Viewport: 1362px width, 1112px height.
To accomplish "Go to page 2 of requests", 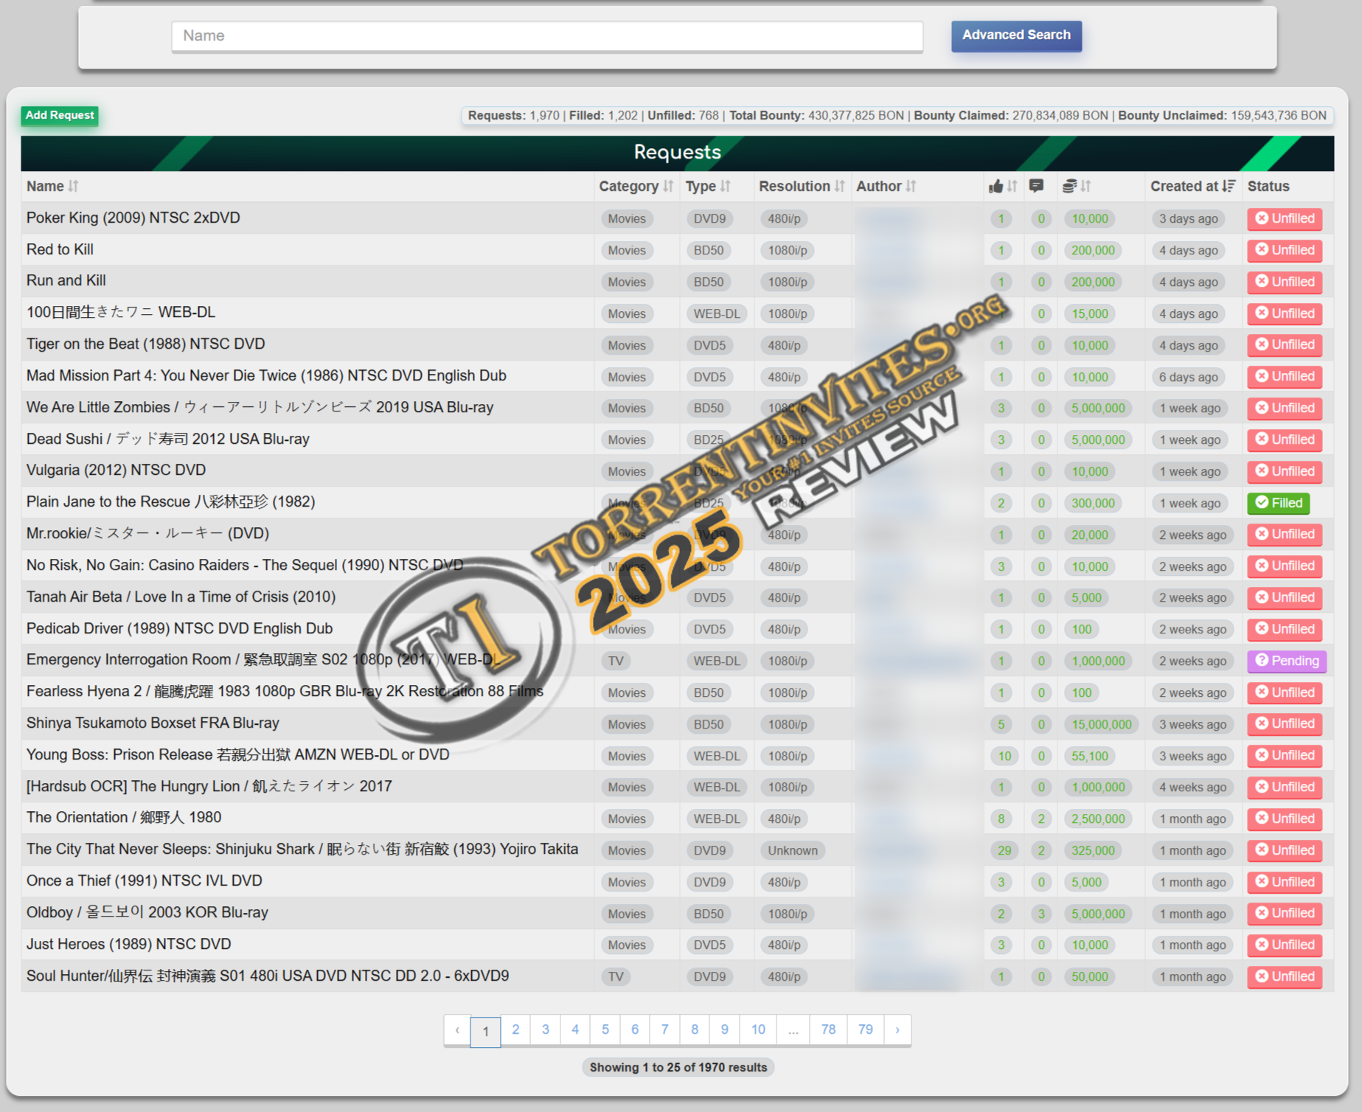I will pos(515,1029).
